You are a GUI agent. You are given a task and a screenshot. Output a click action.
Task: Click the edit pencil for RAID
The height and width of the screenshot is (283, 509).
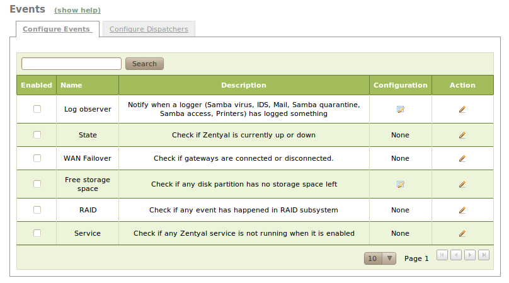[x=462, y=210]
